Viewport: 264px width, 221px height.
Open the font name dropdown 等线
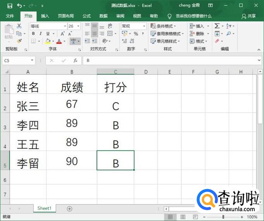click(65, 26)
